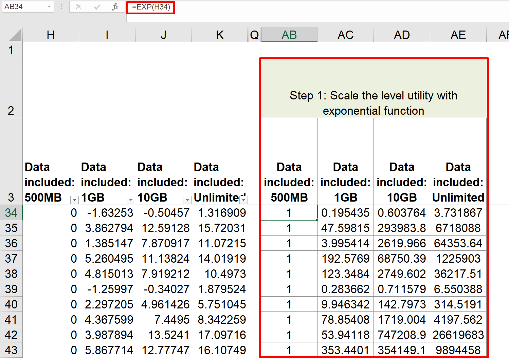Screen dimensions: 509x358
Task: Select cell with value 0.195435
Action: click(x=346, y=213)
